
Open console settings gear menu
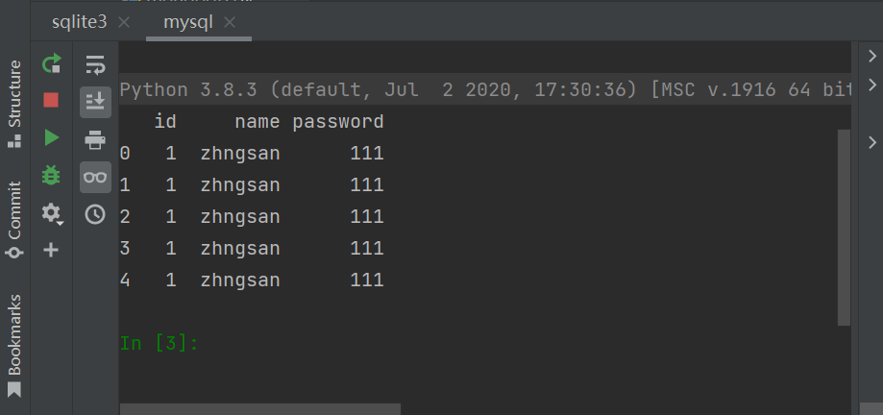[x=52, y=213]
